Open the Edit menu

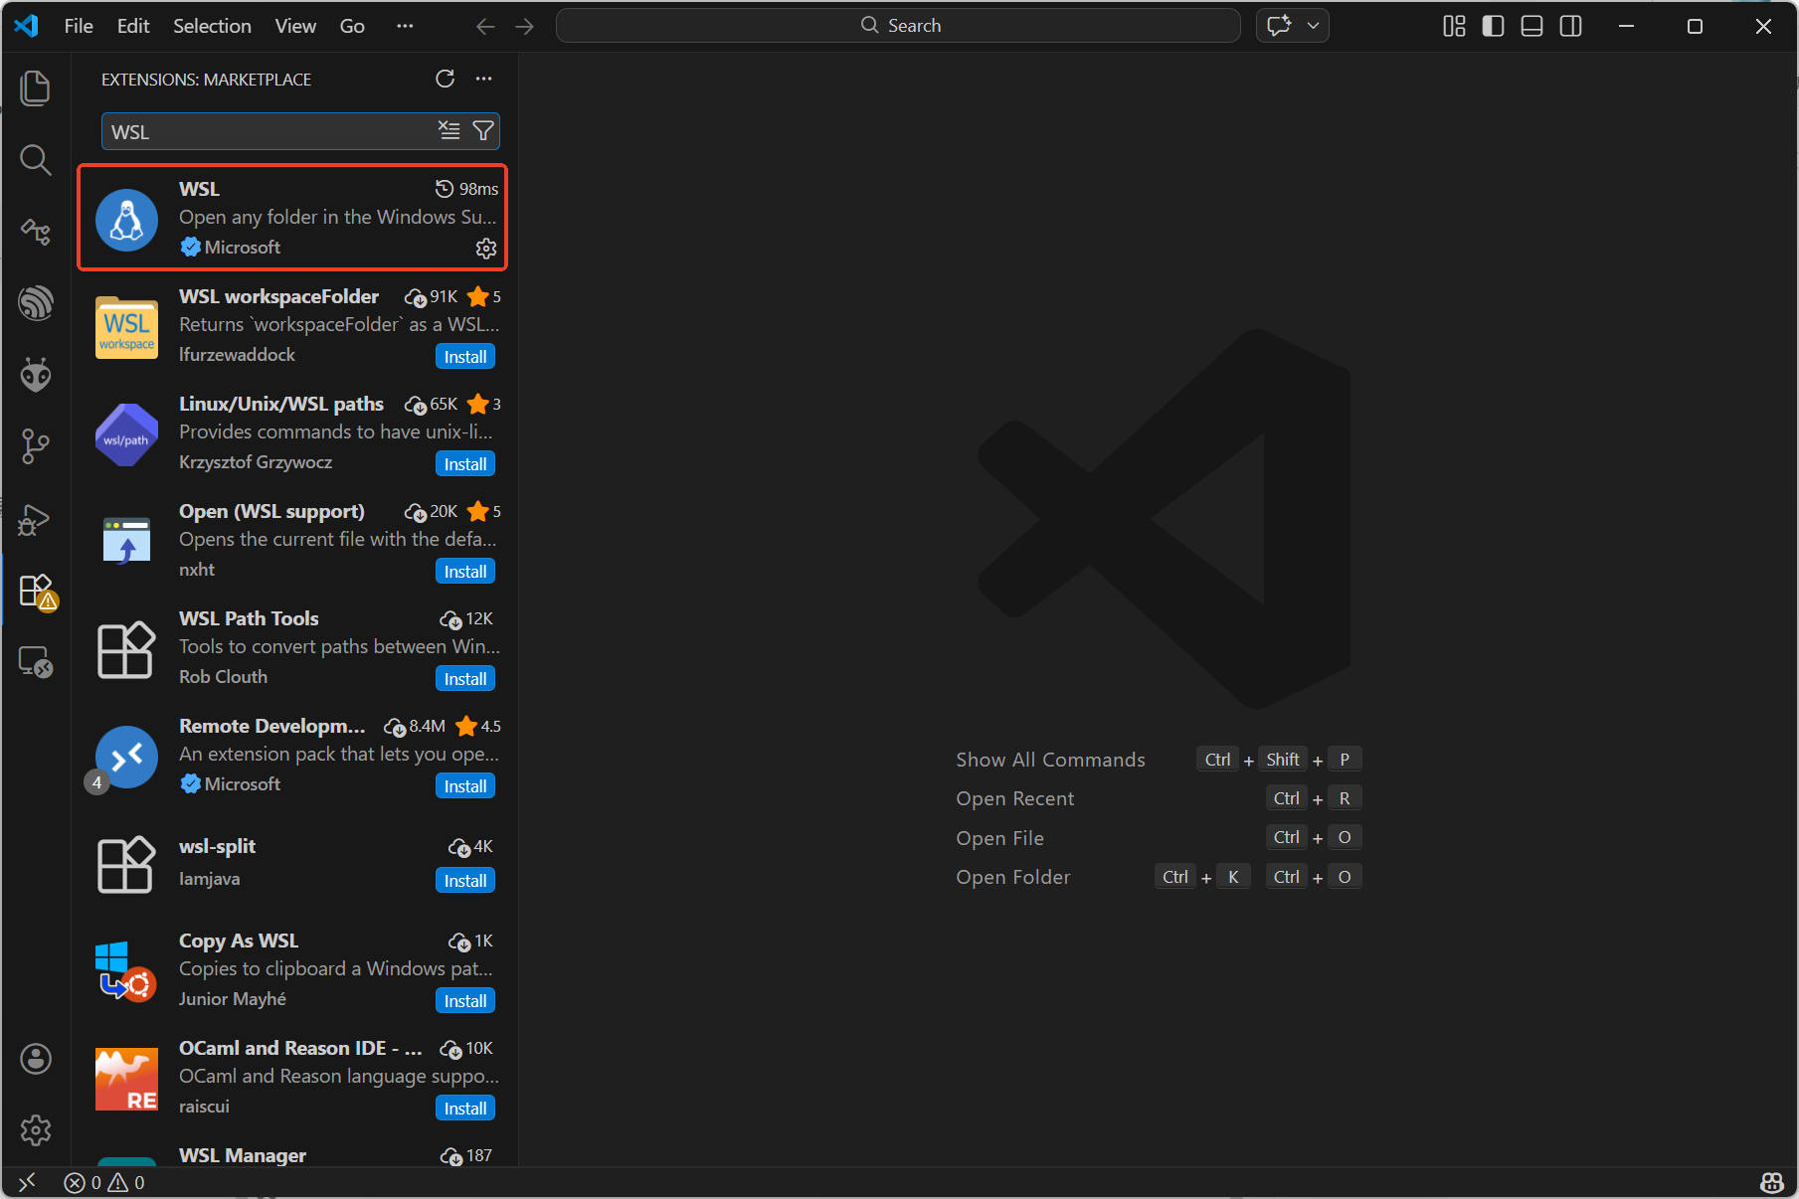[x=133, y=26]
